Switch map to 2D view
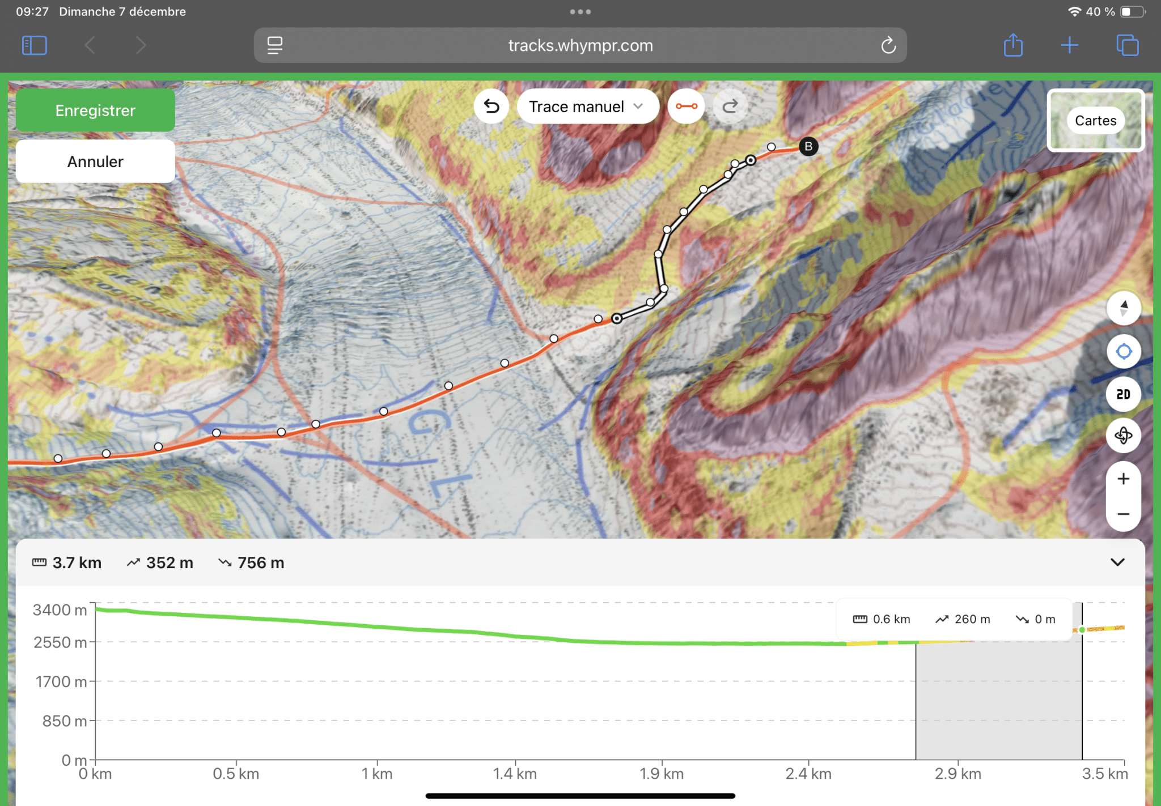Image resolution: width=1161 pixels, height=806 pixels. [x=1123, y=394]
